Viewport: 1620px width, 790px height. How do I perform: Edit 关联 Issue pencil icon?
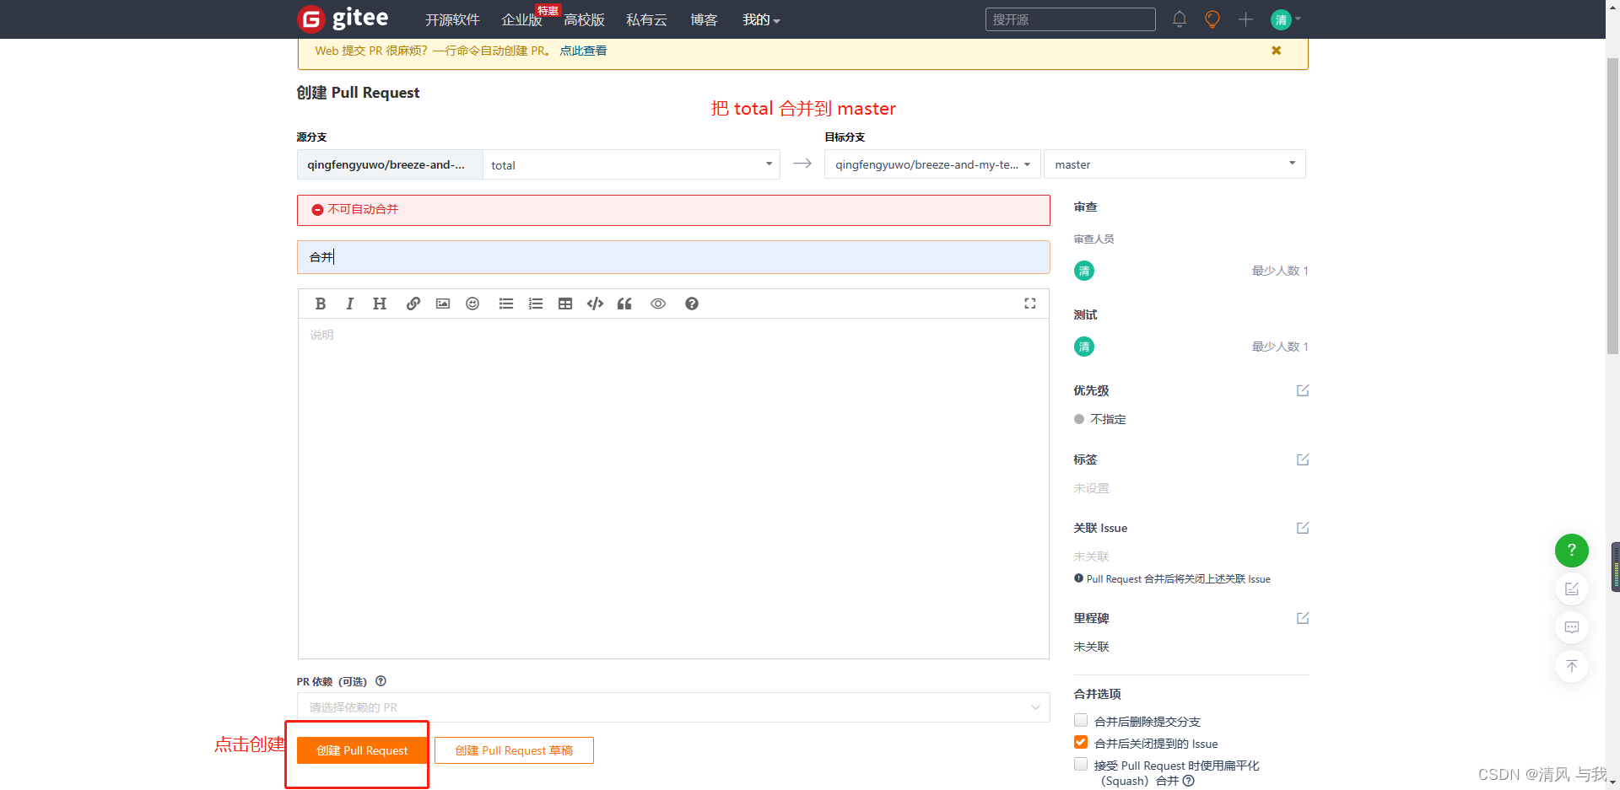click(x=1303, y=528)
